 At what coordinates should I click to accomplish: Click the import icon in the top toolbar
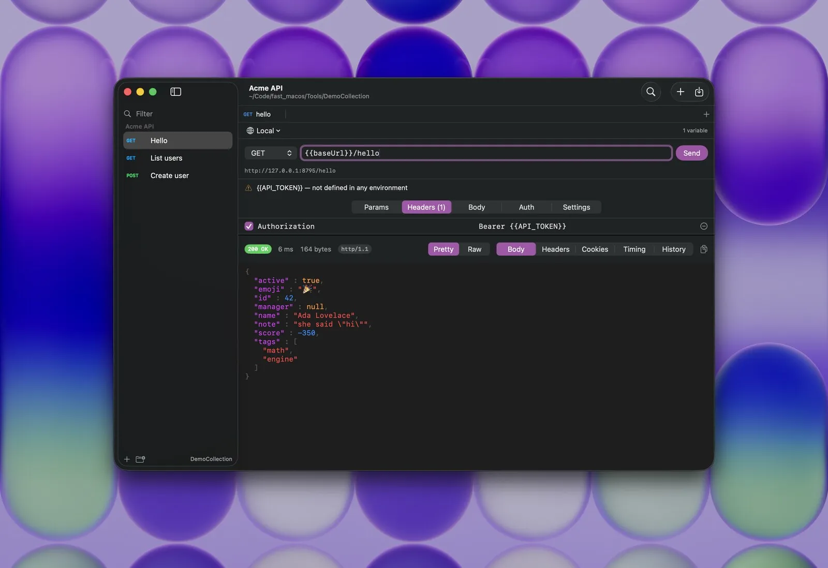[x=699, y=92]
